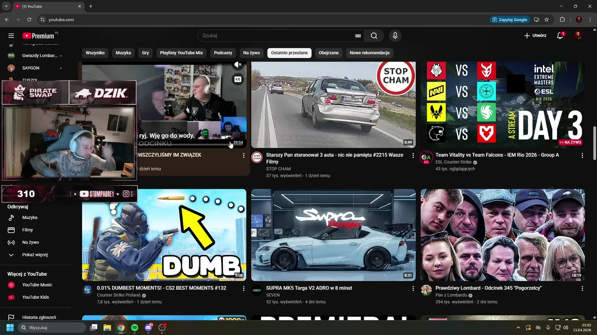597x335 pixels.
Task: Open YouTube Kids link in sidebar
Action: click(35, 297)
